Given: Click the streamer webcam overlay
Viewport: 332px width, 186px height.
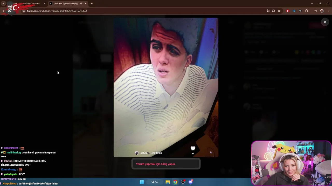Looking at the screenshot, I should 291,163.
